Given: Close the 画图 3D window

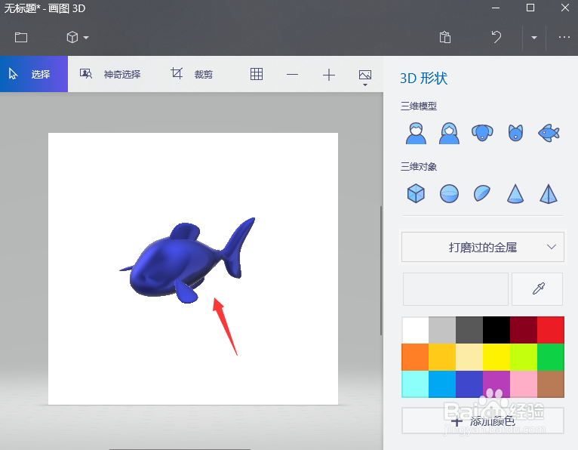Looking at the screenshot, I should tap(564, 8).
